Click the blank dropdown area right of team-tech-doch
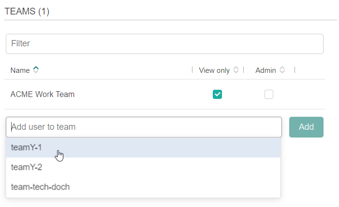339x207 pixels. (193, 187)
